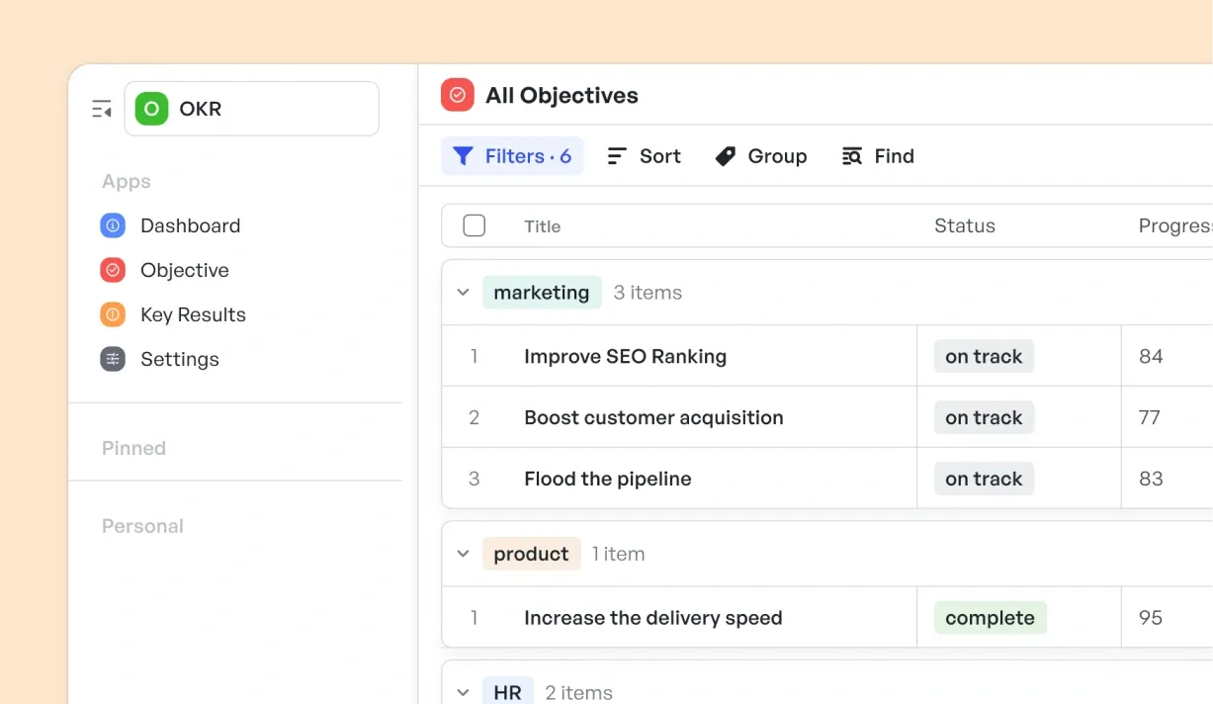The image size is (1213, 704).
Task: Click the Status column header
Action: pos(965,225)
